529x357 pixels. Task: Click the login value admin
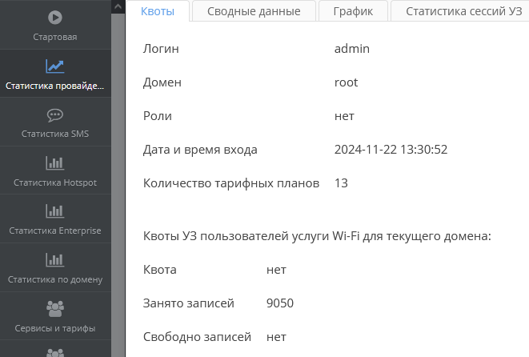351,49
